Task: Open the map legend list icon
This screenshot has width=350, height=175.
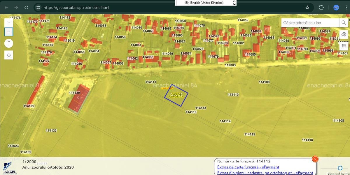Action: click(344, 46)
